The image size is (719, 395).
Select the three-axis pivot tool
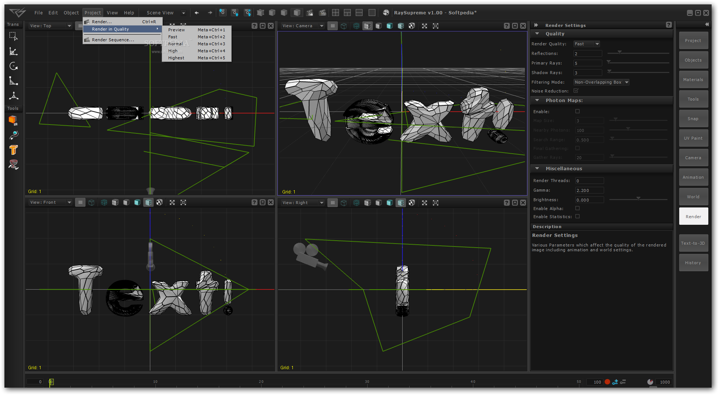coord(13,96)
